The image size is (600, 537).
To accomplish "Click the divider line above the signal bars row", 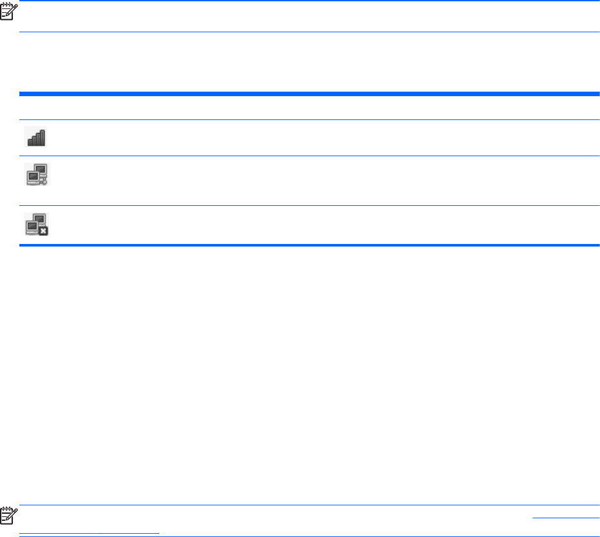I will pyautogui.click(x=310, y=119).
